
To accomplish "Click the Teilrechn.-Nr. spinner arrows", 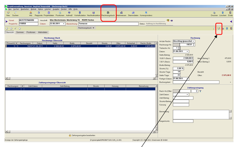I will (179, 48).
